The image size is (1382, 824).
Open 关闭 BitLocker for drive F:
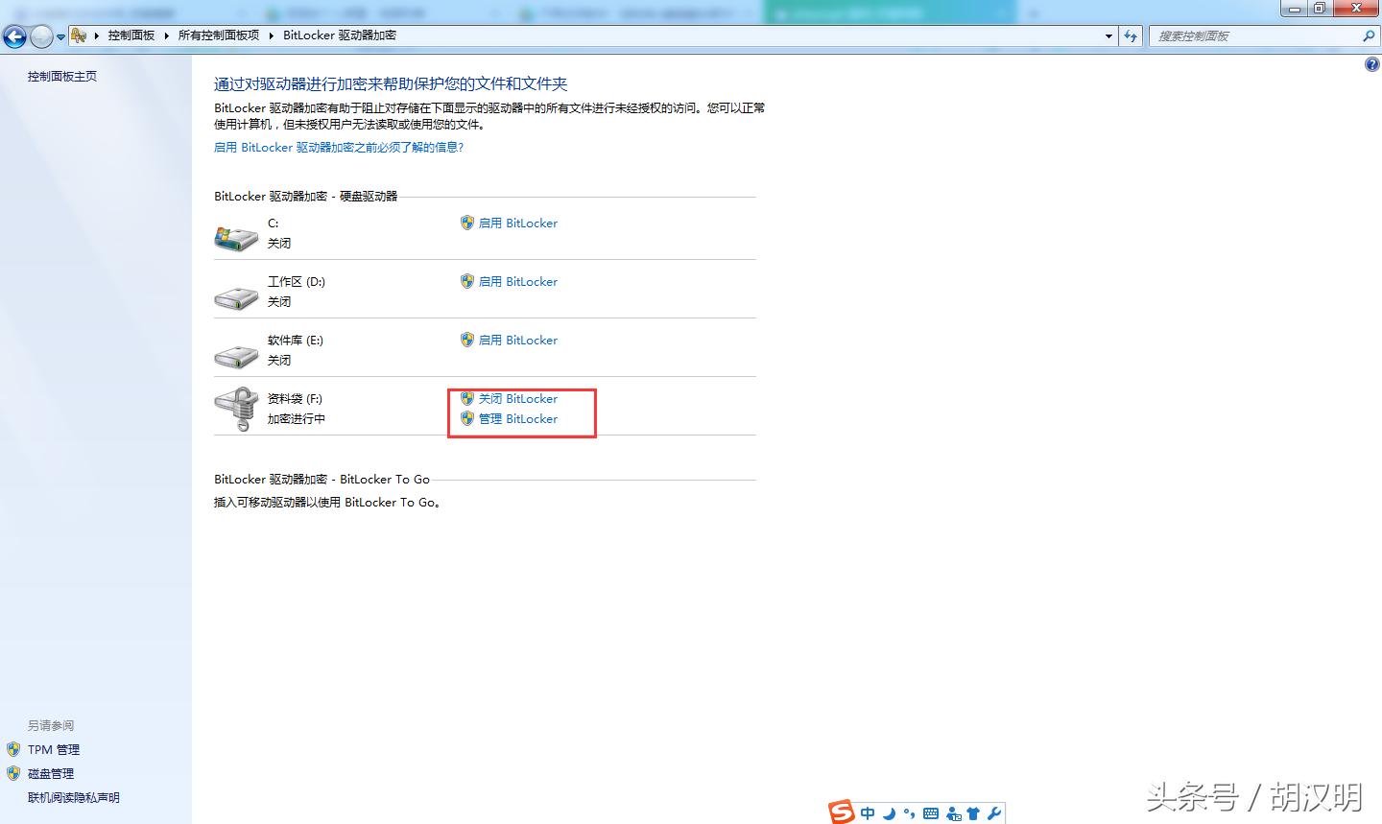pyautogui.click(x=518, y=398)
